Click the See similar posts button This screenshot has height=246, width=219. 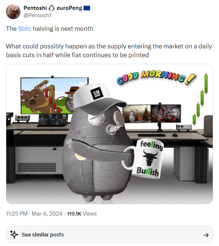[x=109, y=235]
